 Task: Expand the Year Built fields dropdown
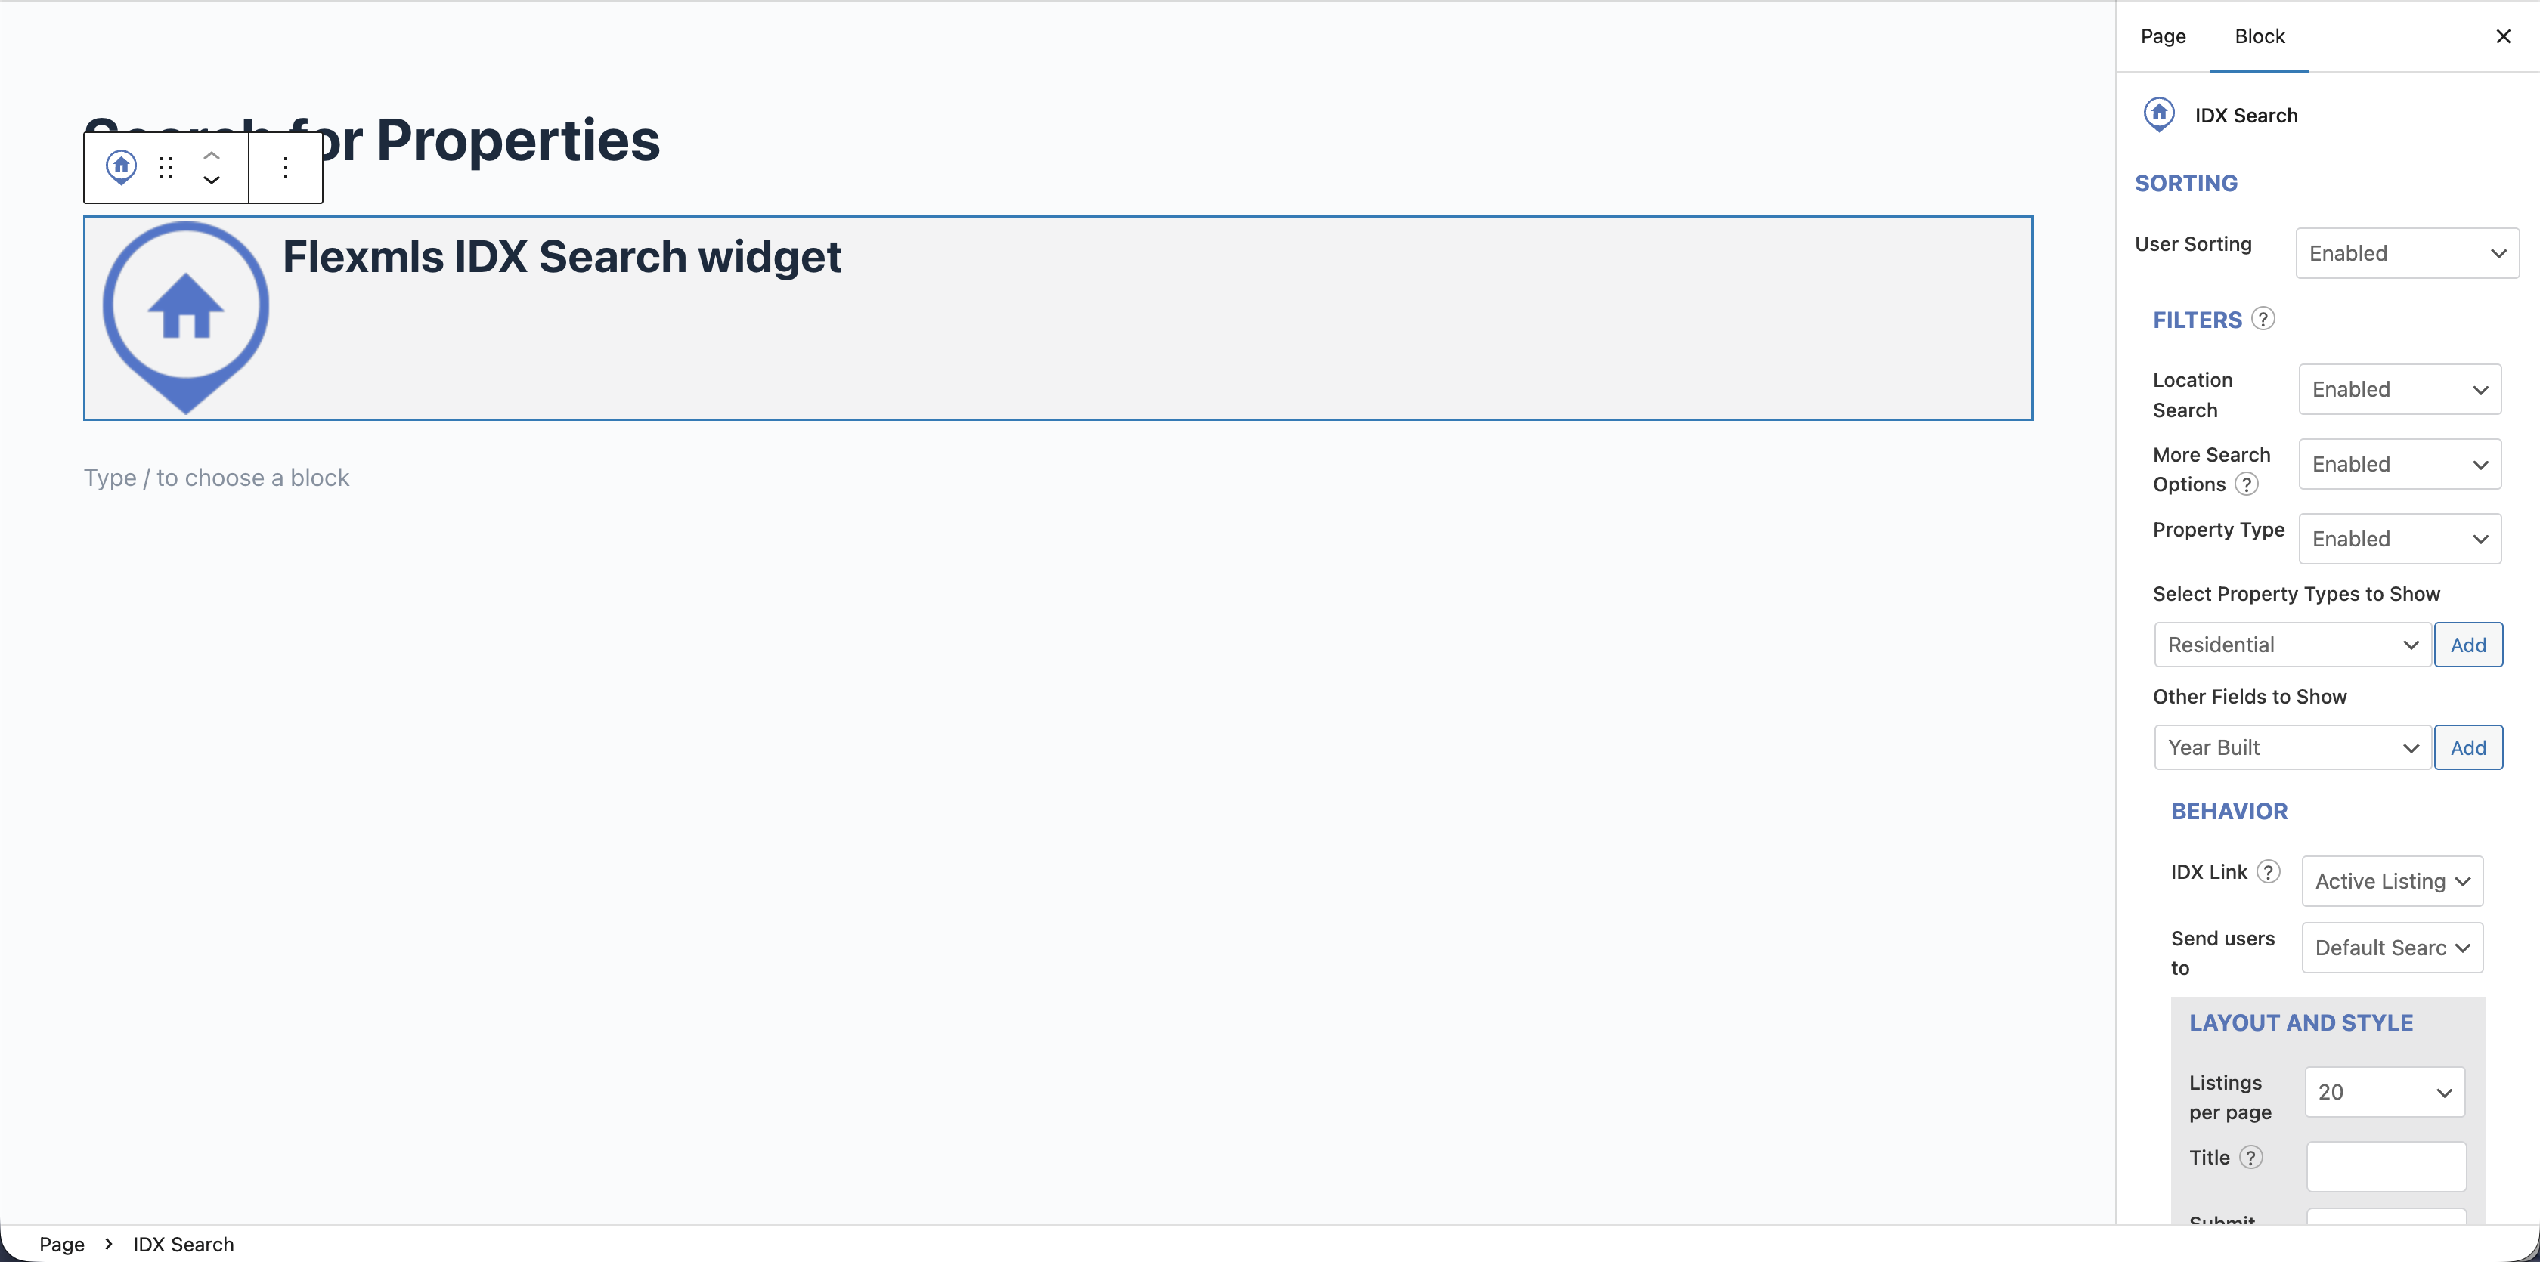pos(2291,747)
